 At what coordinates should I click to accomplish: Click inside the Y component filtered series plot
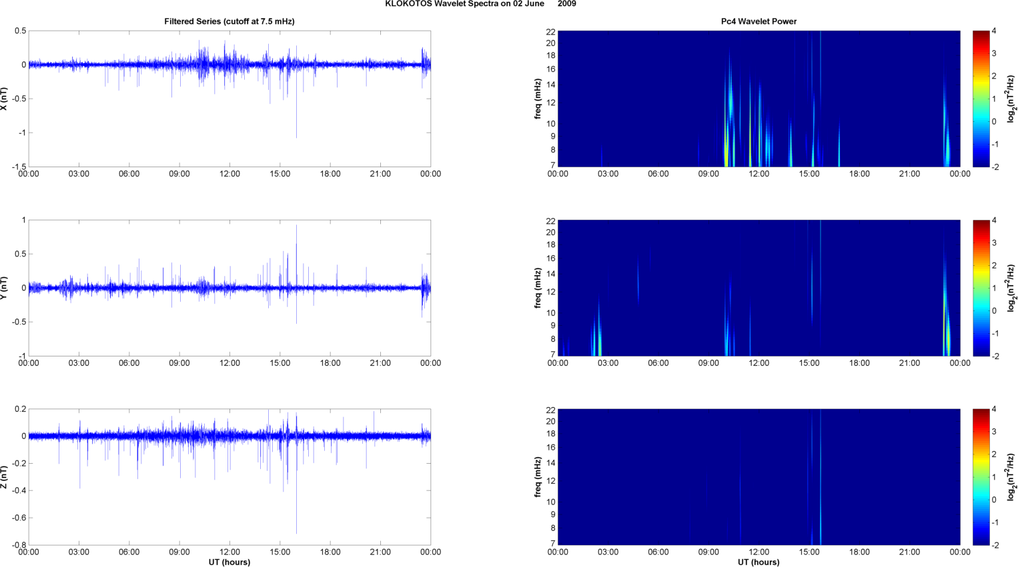(229, 288)
